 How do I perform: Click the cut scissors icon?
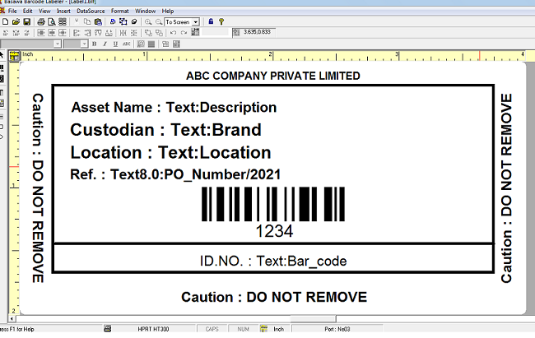tap(77, 21)
